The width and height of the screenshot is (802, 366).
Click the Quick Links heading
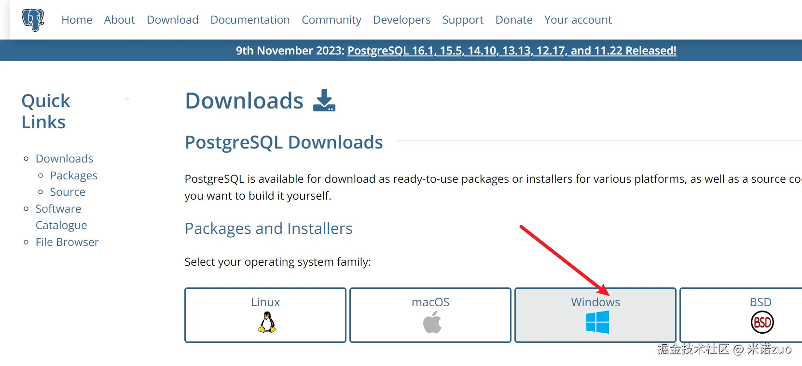coord(46,111)
